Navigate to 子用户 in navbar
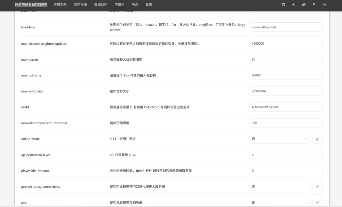 pos(119,5)
